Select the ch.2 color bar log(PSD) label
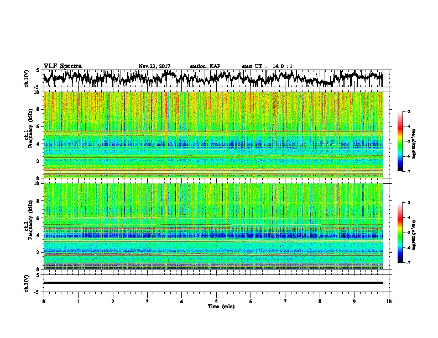The image size is (438, 338). (414, 235)
